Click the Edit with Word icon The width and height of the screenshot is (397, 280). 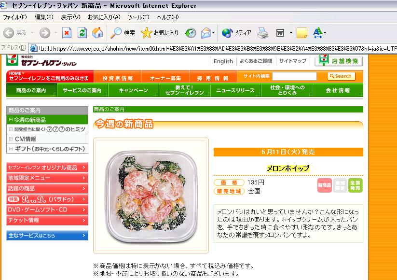pos(280,33)
